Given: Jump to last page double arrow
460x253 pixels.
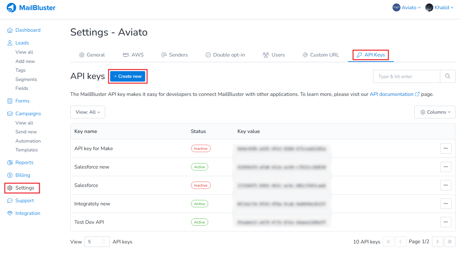Looking at the screenshot, I should tap(449, 242).
